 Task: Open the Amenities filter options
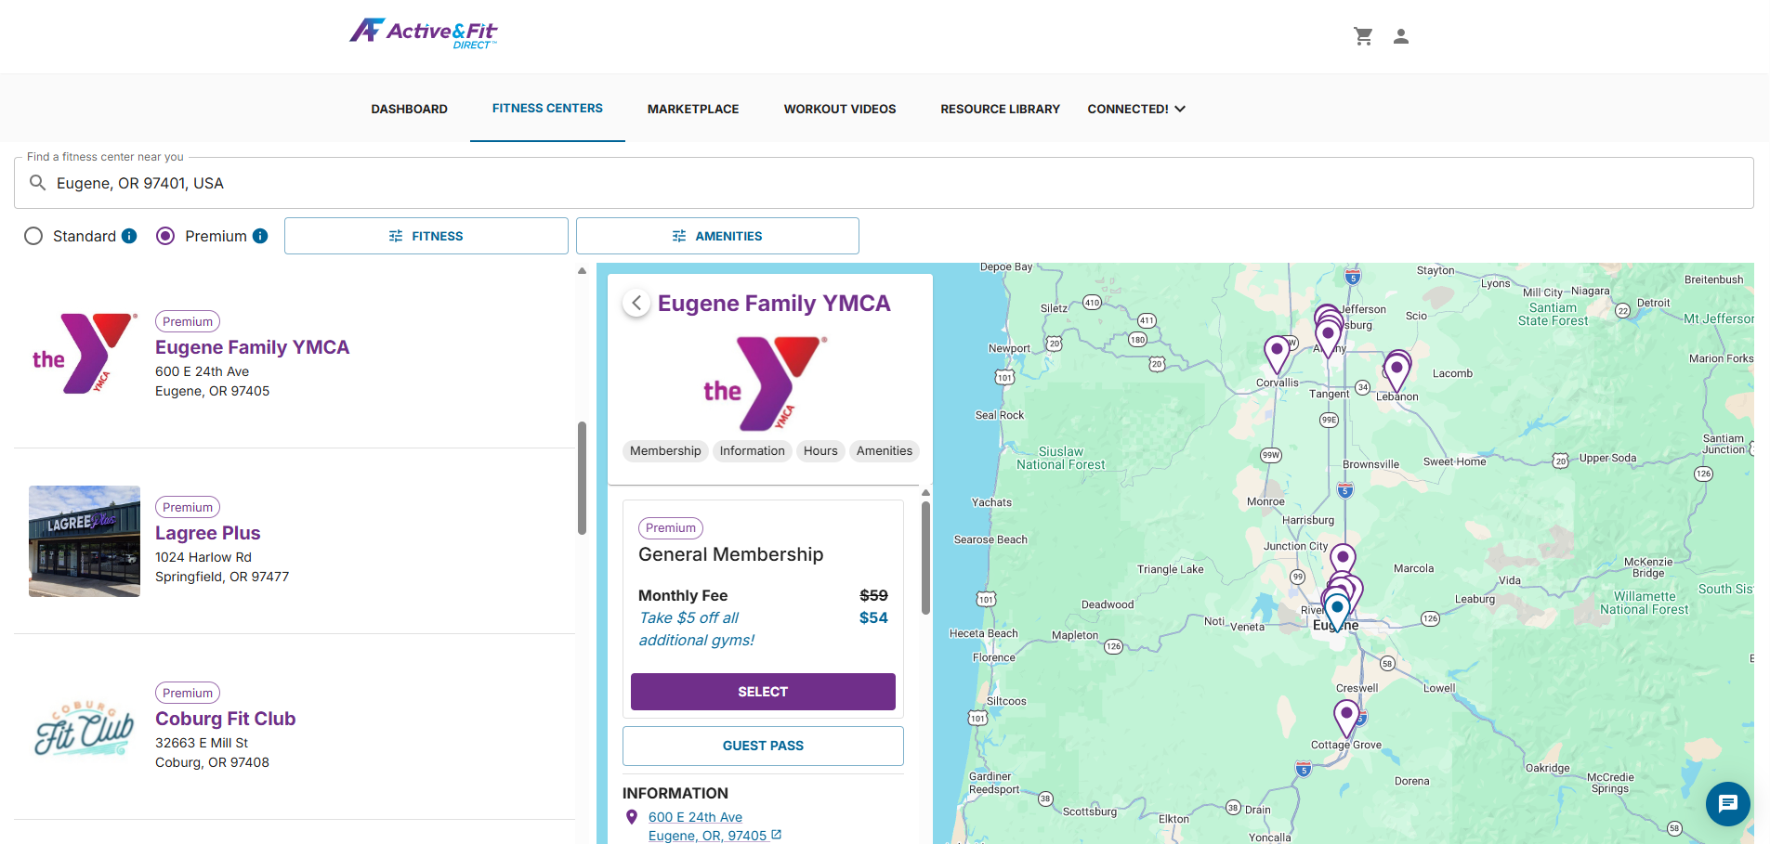pos(717,236)
